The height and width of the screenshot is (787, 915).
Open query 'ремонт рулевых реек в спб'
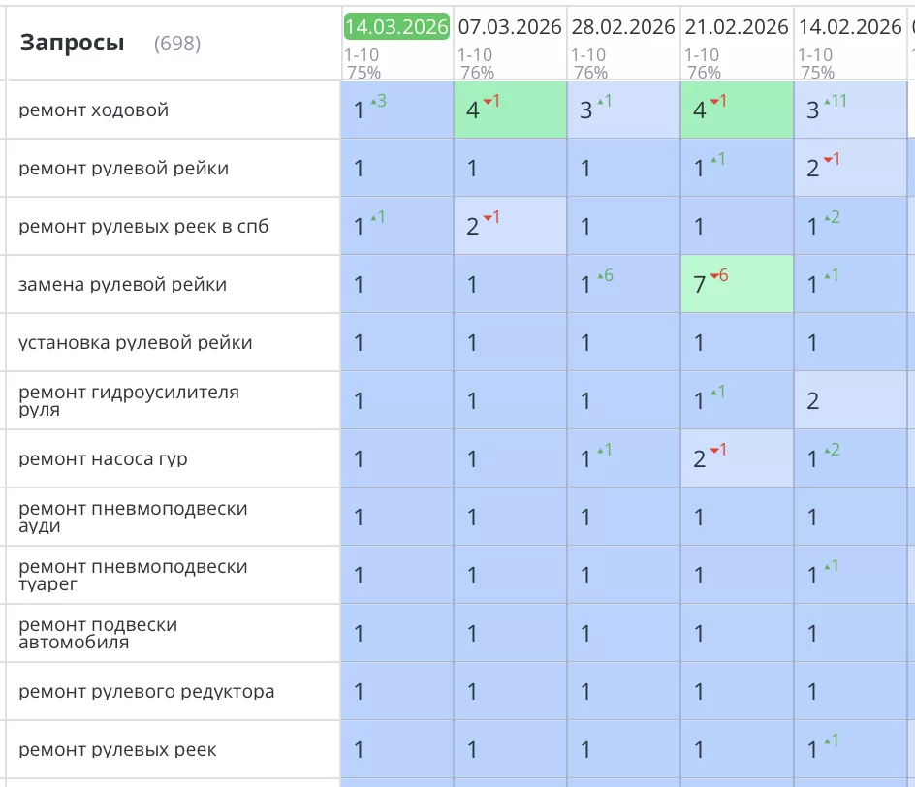pos(143,227)
